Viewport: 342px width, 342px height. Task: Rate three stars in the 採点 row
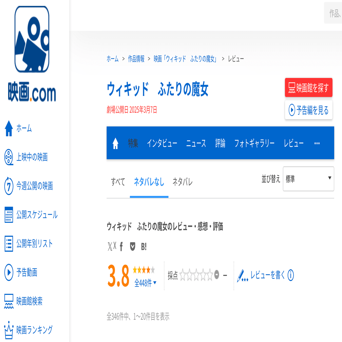[196, 275]
